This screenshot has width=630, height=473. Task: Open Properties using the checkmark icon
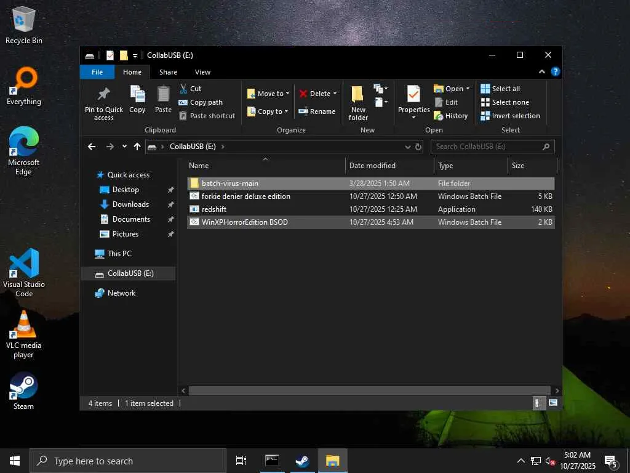pyautogui.click(x=413, y=94)
